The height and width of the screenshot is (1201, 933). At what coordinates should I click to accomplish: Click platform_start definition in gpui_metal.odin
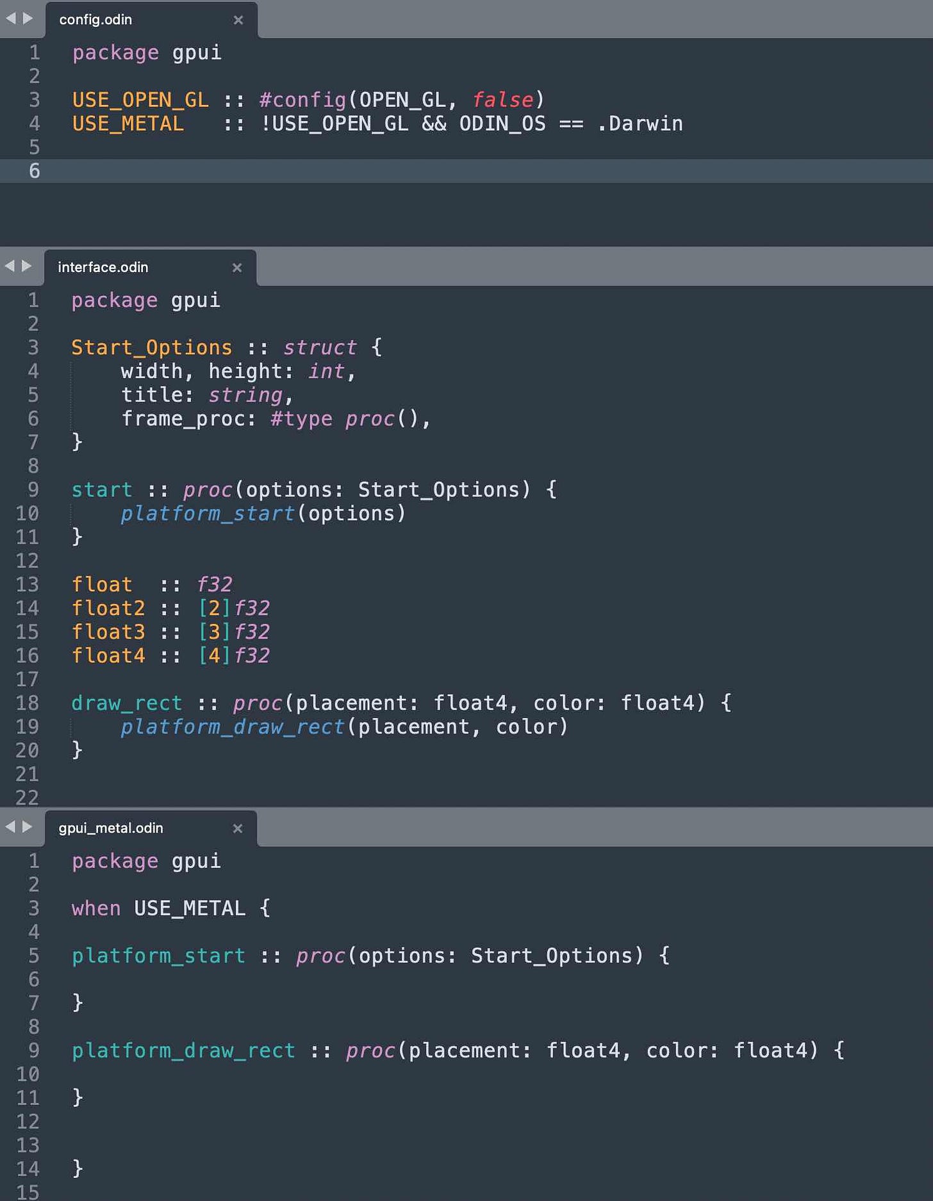158,956
